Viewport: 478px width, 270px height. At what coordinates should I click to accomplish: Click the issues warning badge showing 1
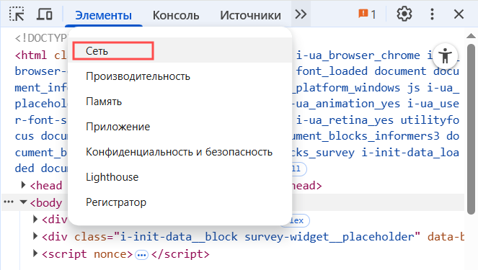[x=367, y=14]
